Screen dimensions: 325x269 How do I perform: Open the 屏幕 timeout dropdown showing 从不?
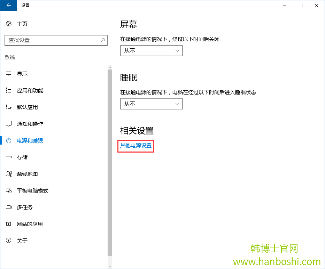pos(151,51)
